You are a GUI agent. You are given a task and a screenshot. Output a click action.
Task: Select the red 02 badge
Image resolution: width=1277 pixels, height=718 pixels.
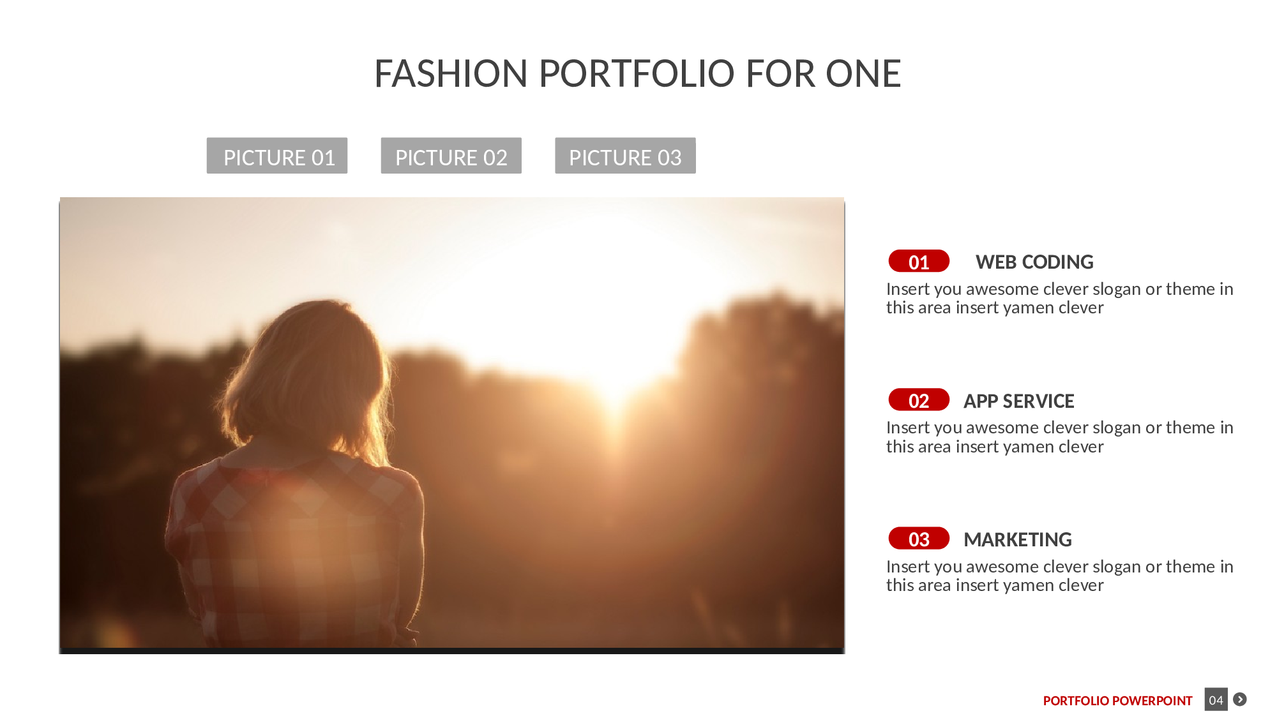919,400
